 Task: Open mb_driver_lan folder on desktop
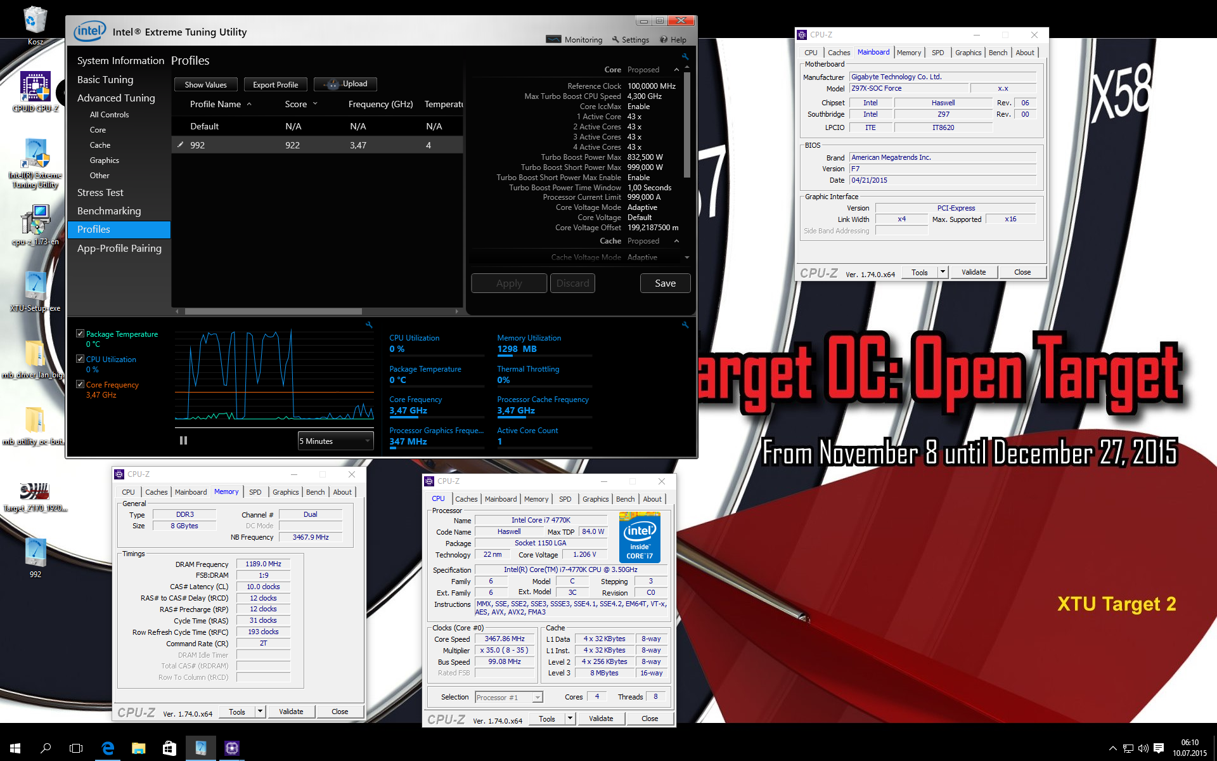point(34,359)
